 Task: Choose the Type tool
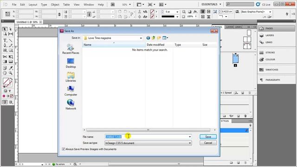(5, 40)
